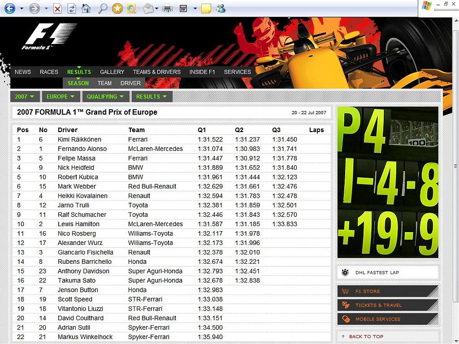Open Favorites with the star icon
The image size is (459, 344).
pyautogui.click(x=117, y=8)
